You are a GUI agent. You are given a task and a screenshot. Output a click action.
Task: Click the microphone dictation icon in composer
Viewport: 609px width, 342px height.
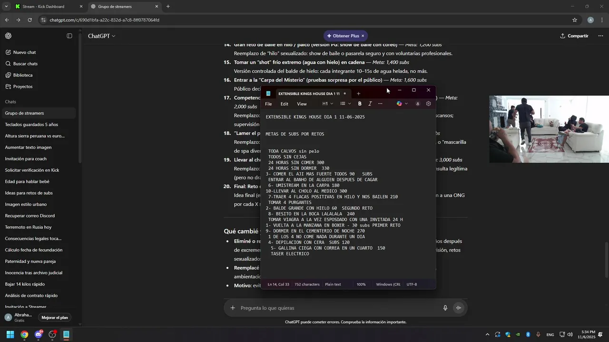tap(445, 308)
